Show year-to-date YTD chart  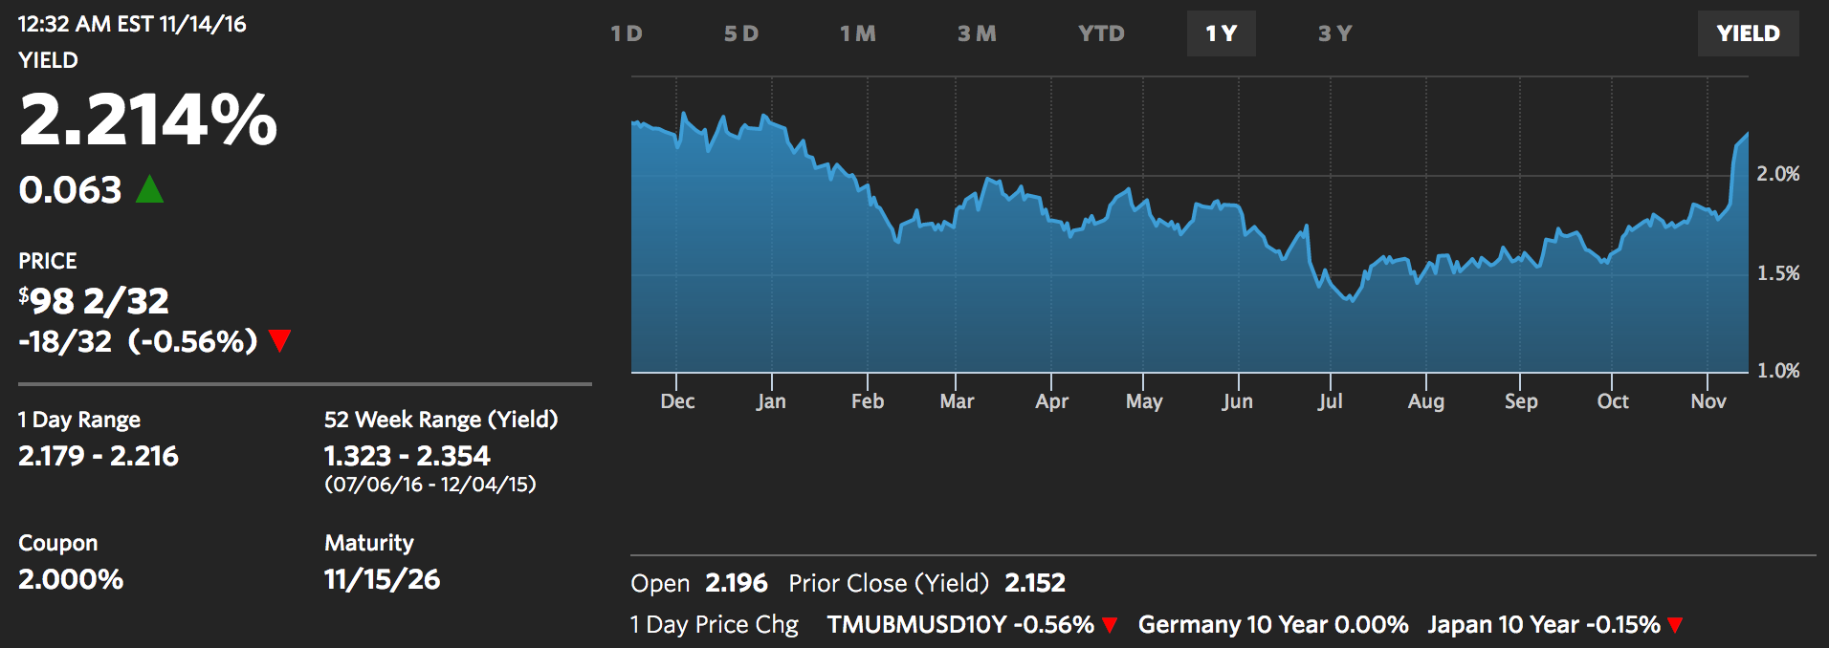click(1101, 33)
